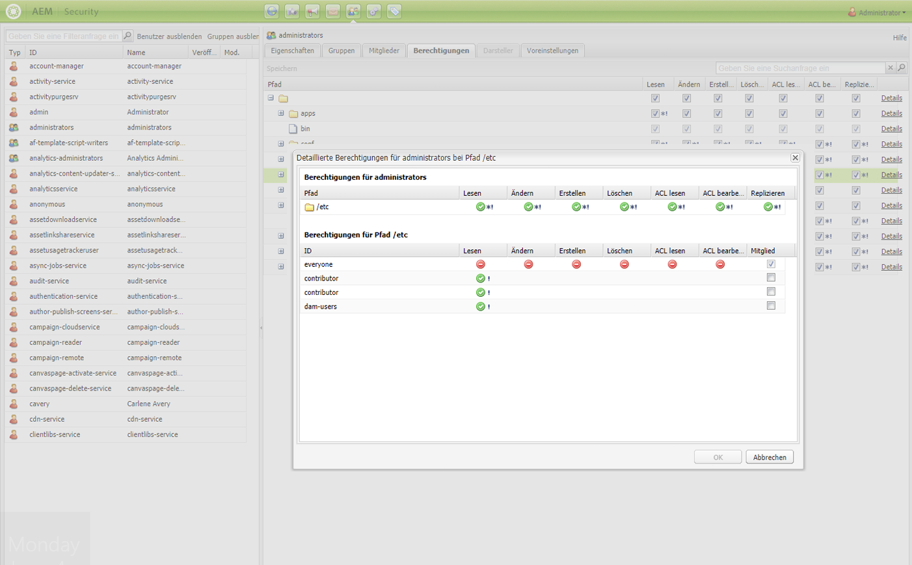912x565 pixels.
Task: Close the detailed permissions dialog
Action: coord(795,158)
